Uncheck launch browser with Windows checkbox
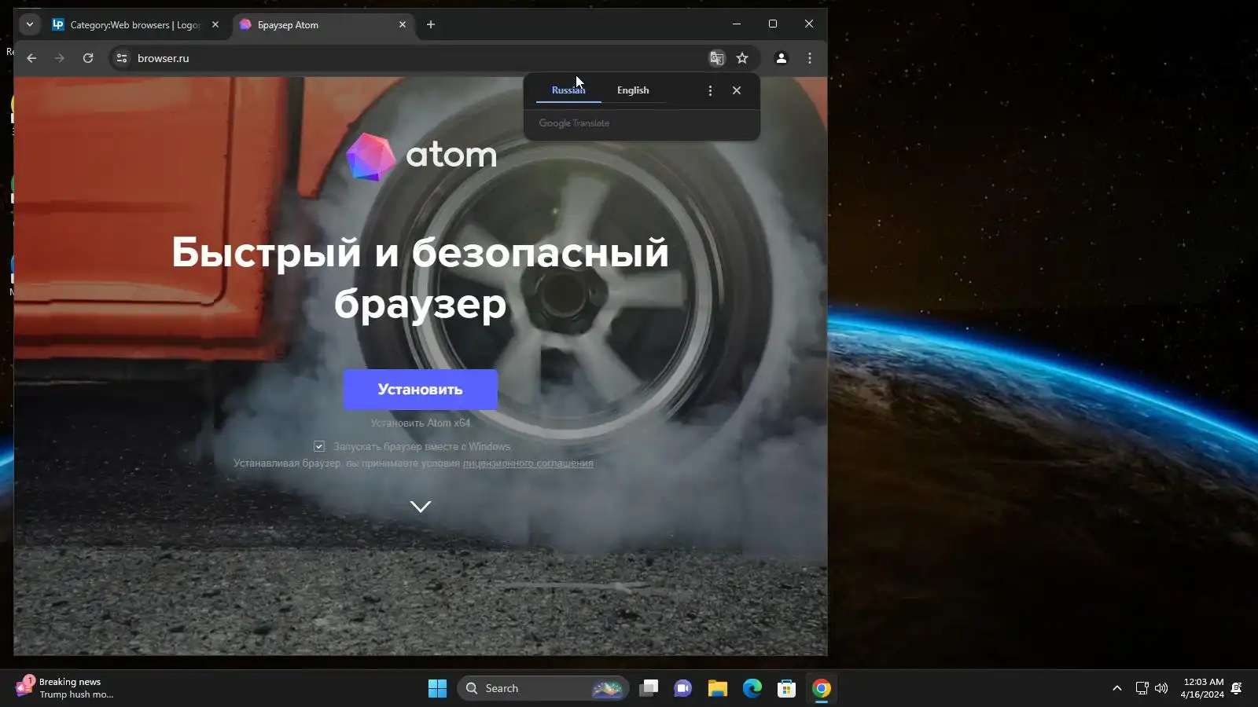 tap(319, 446)
